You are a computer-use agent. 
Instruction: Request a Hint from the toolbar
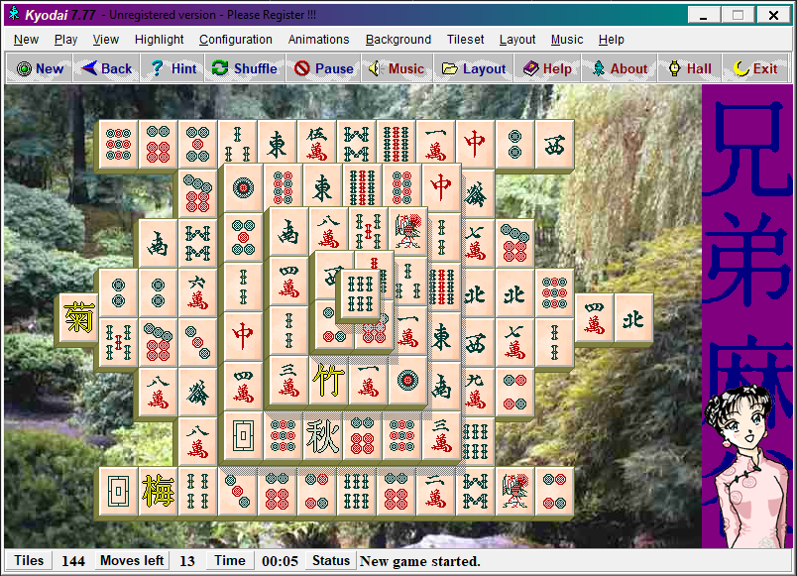tap(171, 68)
